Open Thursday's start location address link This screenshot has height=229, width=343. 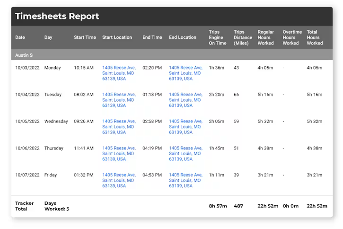[x=119, y=154]
